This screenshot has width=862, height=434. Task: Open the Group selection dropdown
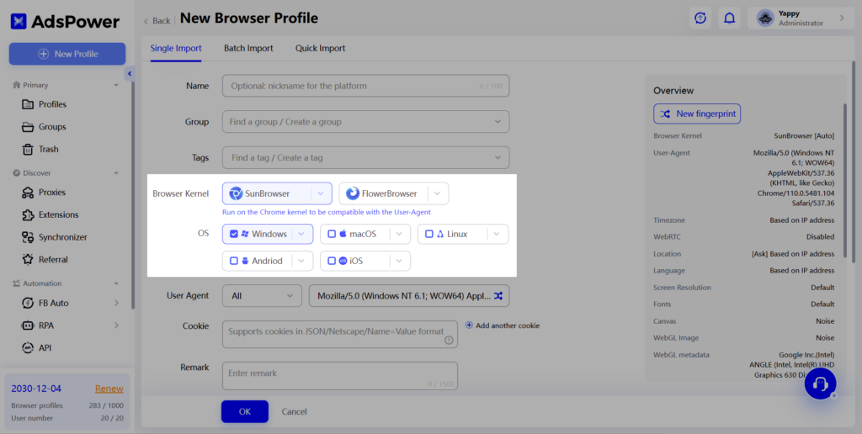point(365,122)
